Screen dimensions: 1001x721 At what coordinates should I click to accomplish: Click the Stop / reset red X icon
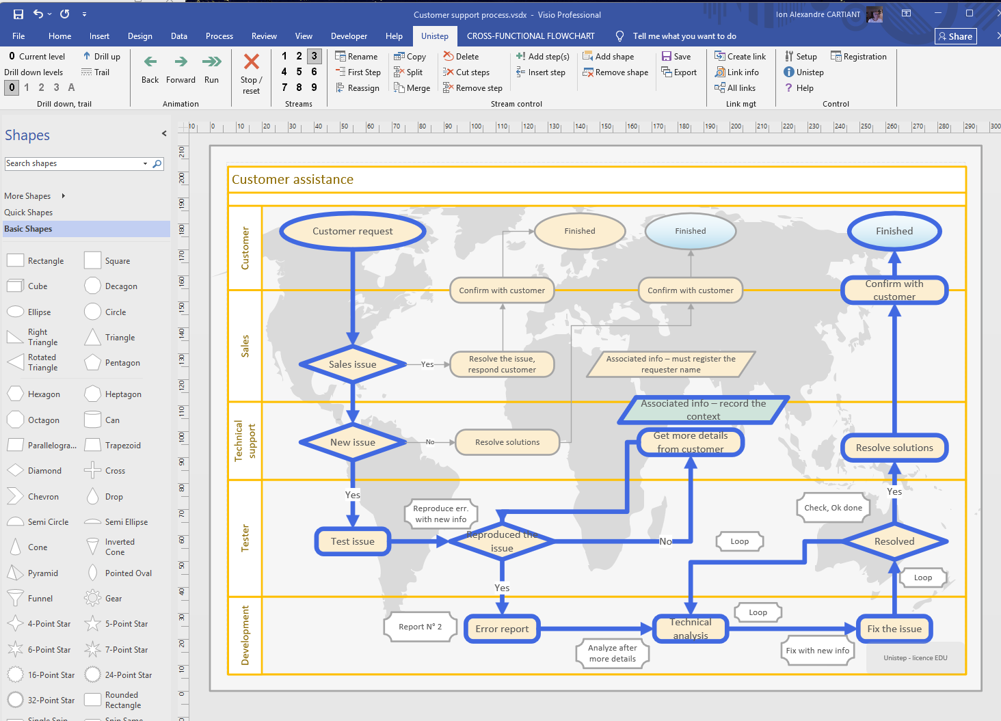tap(251, 62)
